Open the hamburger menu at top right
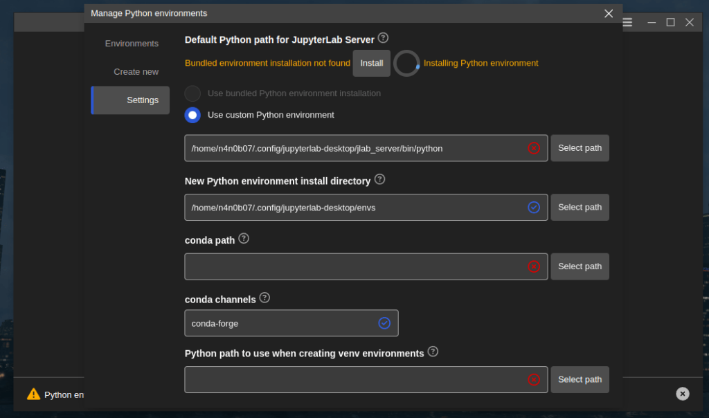 [x=627, y=22]
